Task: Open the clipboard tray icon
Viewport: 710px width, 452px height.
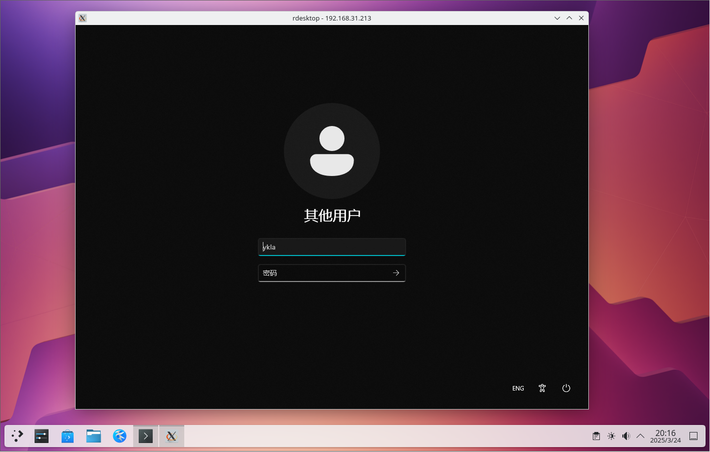Action: (x=596, y=436)
